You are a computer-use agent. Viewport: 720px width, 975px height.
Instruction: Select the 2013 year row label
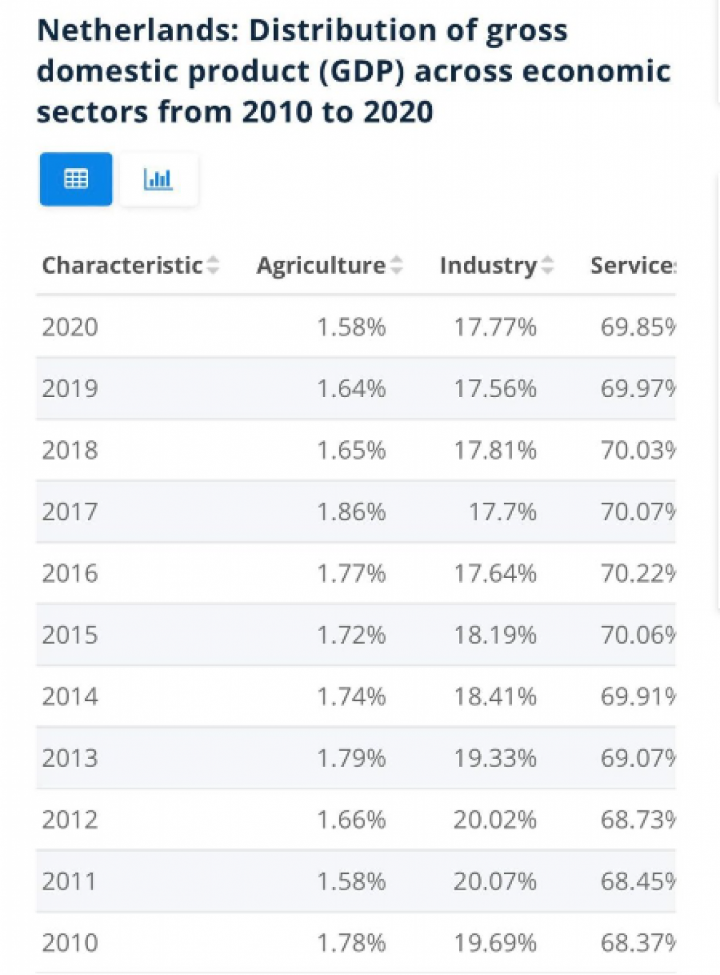coord(70,758)
